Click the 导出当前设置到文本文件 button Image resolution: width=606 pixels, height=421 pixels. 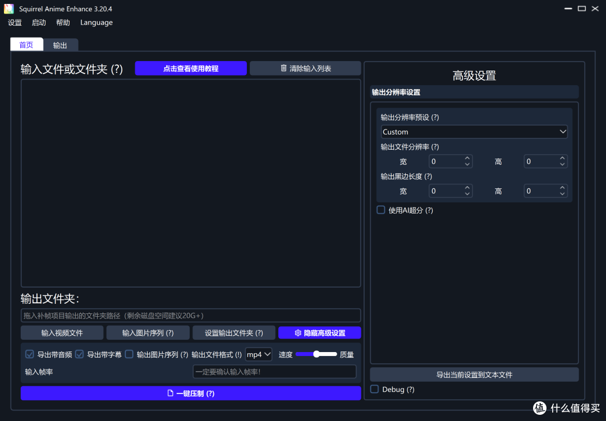click(474, 374)
